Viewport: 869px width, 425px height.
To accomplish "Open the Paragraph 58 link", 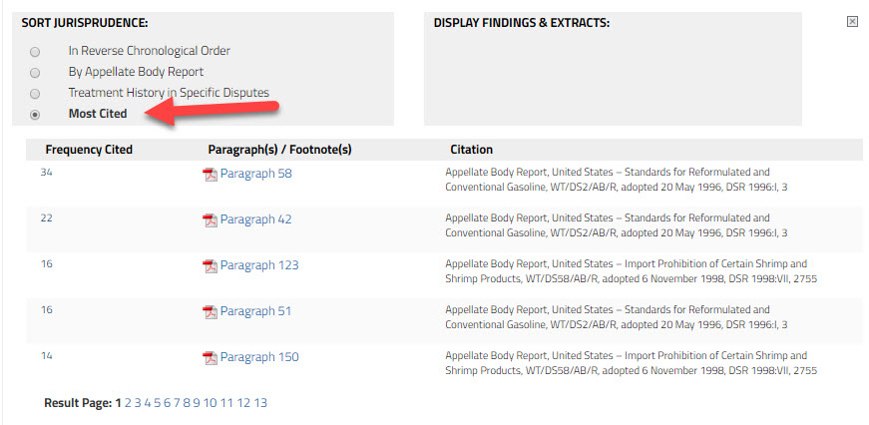I will coord(256,174).
